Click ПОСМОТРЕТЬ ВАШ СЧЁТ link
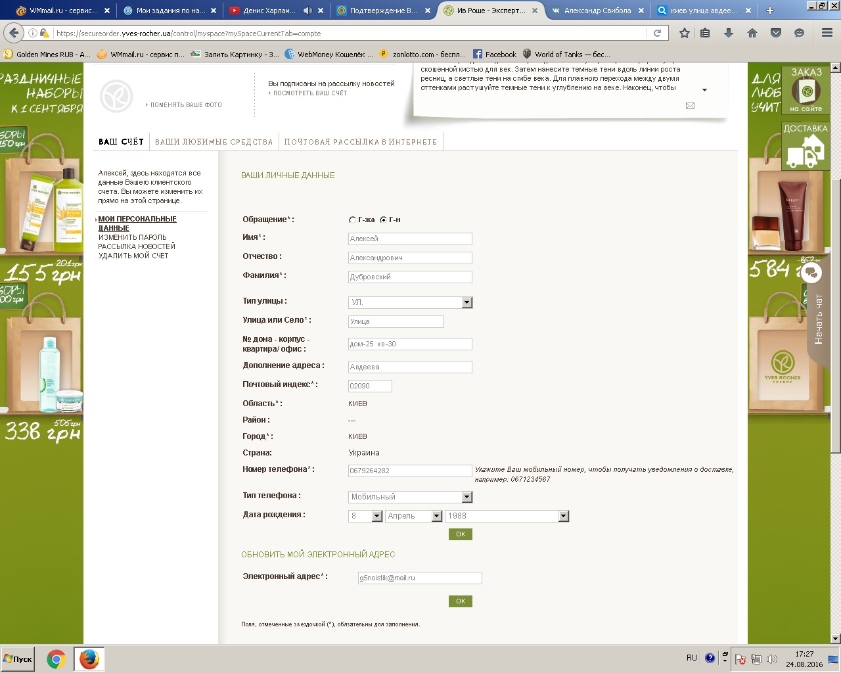Screen dimensions: 841x673 pyautogui.click(x=310, y=93)
